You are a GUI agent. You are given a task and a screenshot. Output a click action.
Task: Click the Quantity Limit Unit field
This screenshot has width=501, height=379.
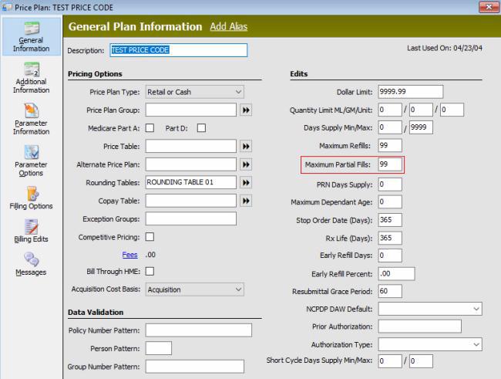(452, 110)
